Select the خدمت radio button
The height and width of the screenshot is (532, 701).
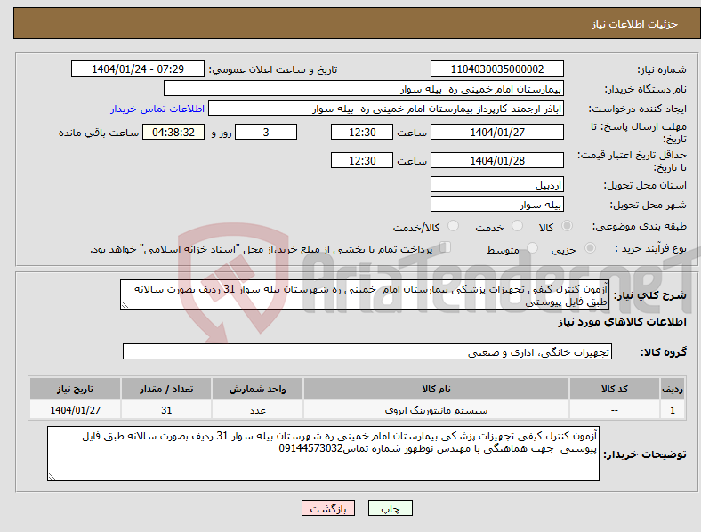(x=517, y=226)
